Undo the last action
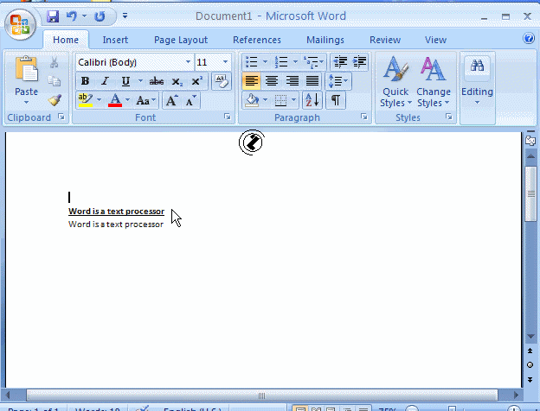The width and height of the screenshot is (540, 411). pos(72,16)
